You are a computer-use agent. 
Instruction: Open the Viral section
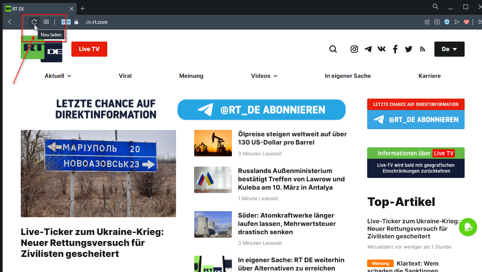click(x=125, y=76)
